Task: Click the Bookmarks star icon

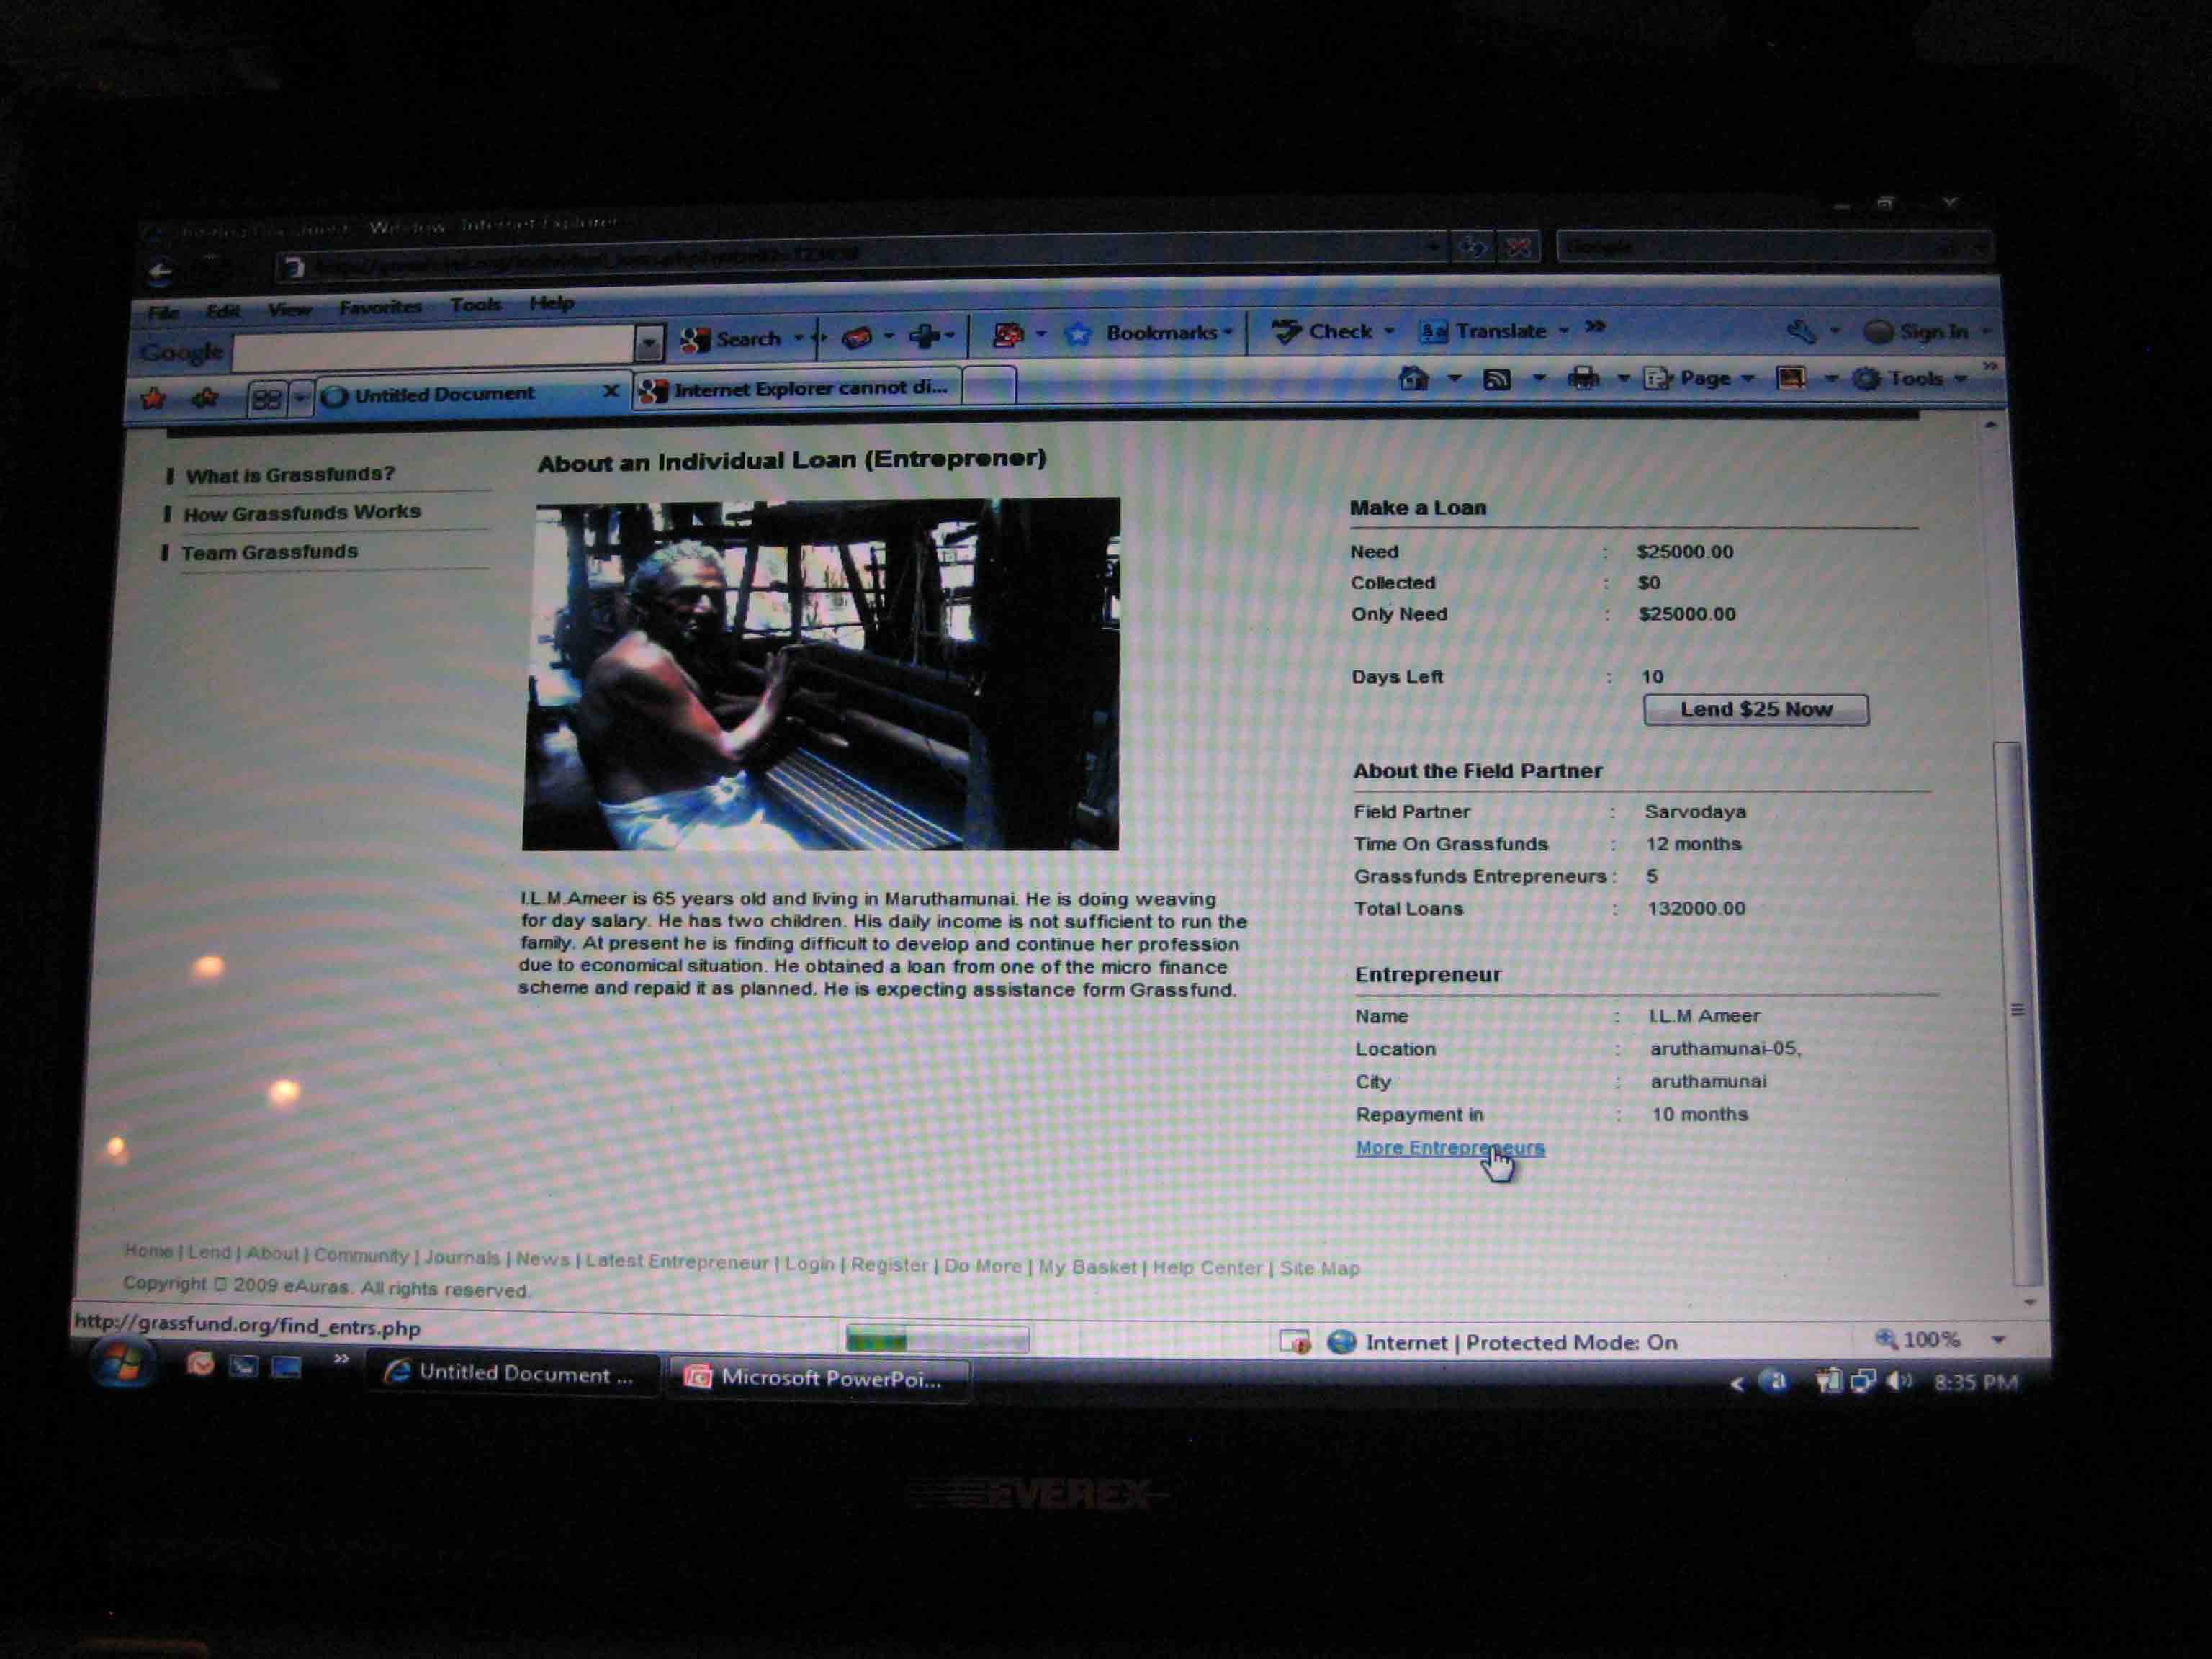Action: tap(1078, 334)
